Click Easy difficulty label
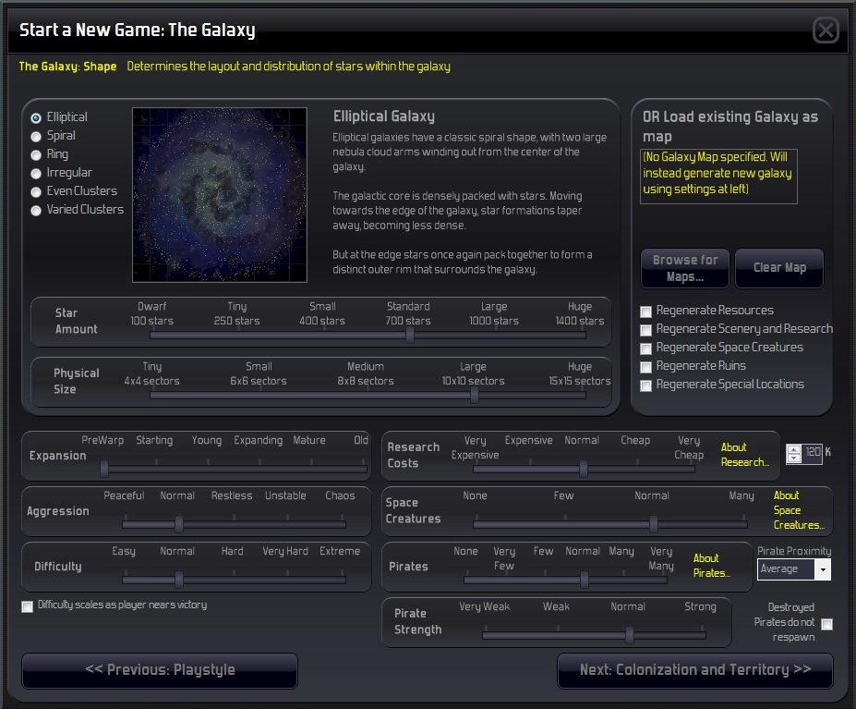Viewport: 856px width, 709px height. [x=124, y=551]
